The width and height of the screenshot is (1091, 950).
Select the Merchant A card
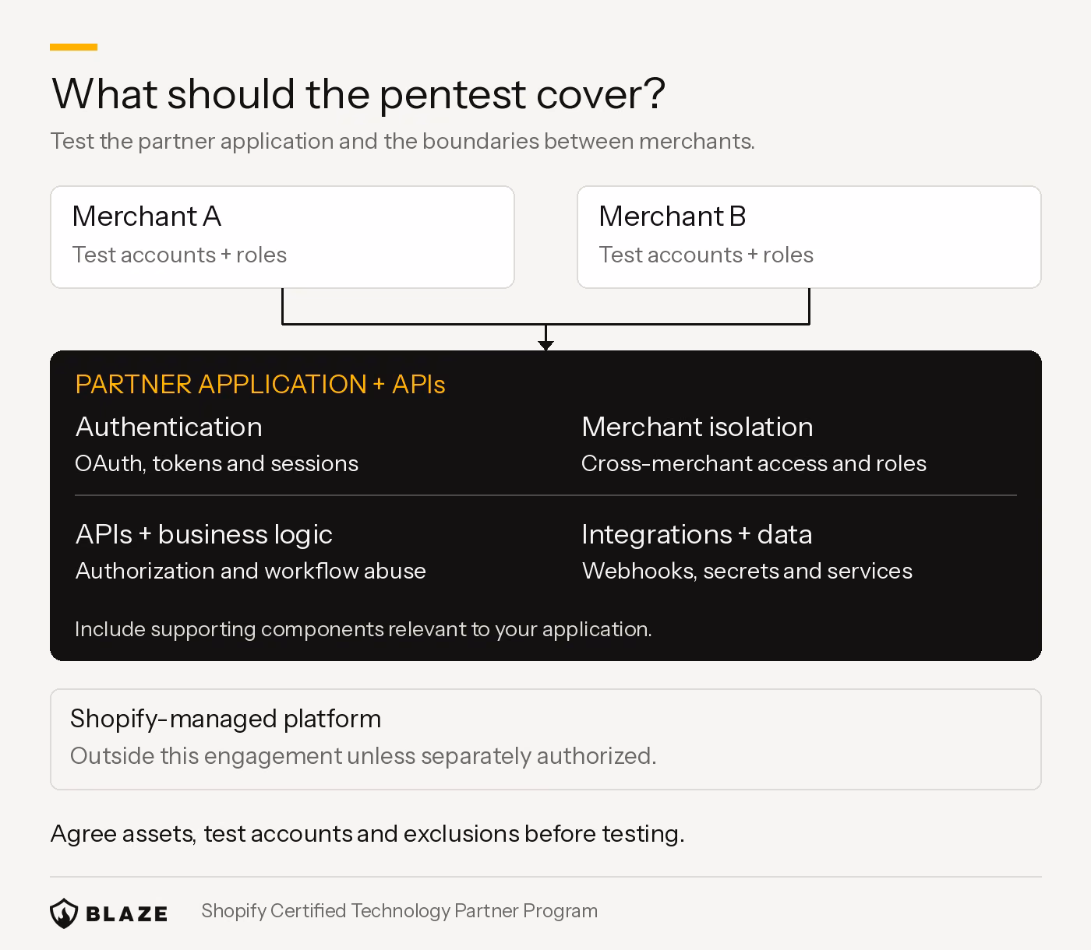pos(282,237)
